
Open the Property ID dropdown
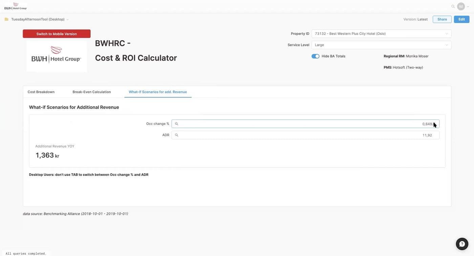click(381, 34)
